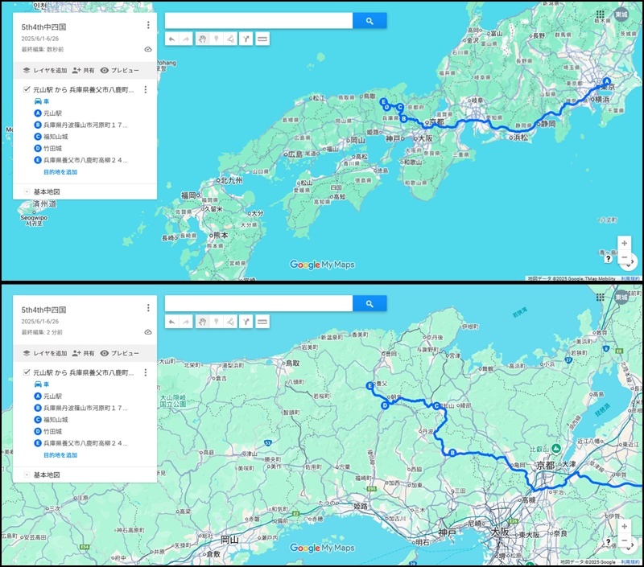Open the layer options three-dot menu in lower panel
This screenshot has height=567, width=644.
(145, 372)
